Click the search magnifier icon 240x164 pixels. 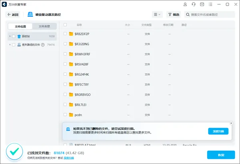pyautogui.click(x=188, y=14)
